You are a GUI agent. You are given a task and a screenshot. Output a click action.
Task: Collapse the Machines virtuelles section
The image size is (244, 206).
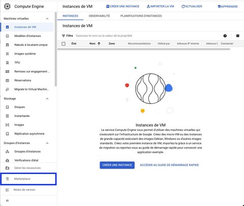47,19
